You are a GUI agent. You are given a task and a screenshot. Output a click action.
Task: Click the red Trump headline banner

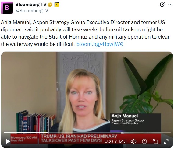(79, 138)
